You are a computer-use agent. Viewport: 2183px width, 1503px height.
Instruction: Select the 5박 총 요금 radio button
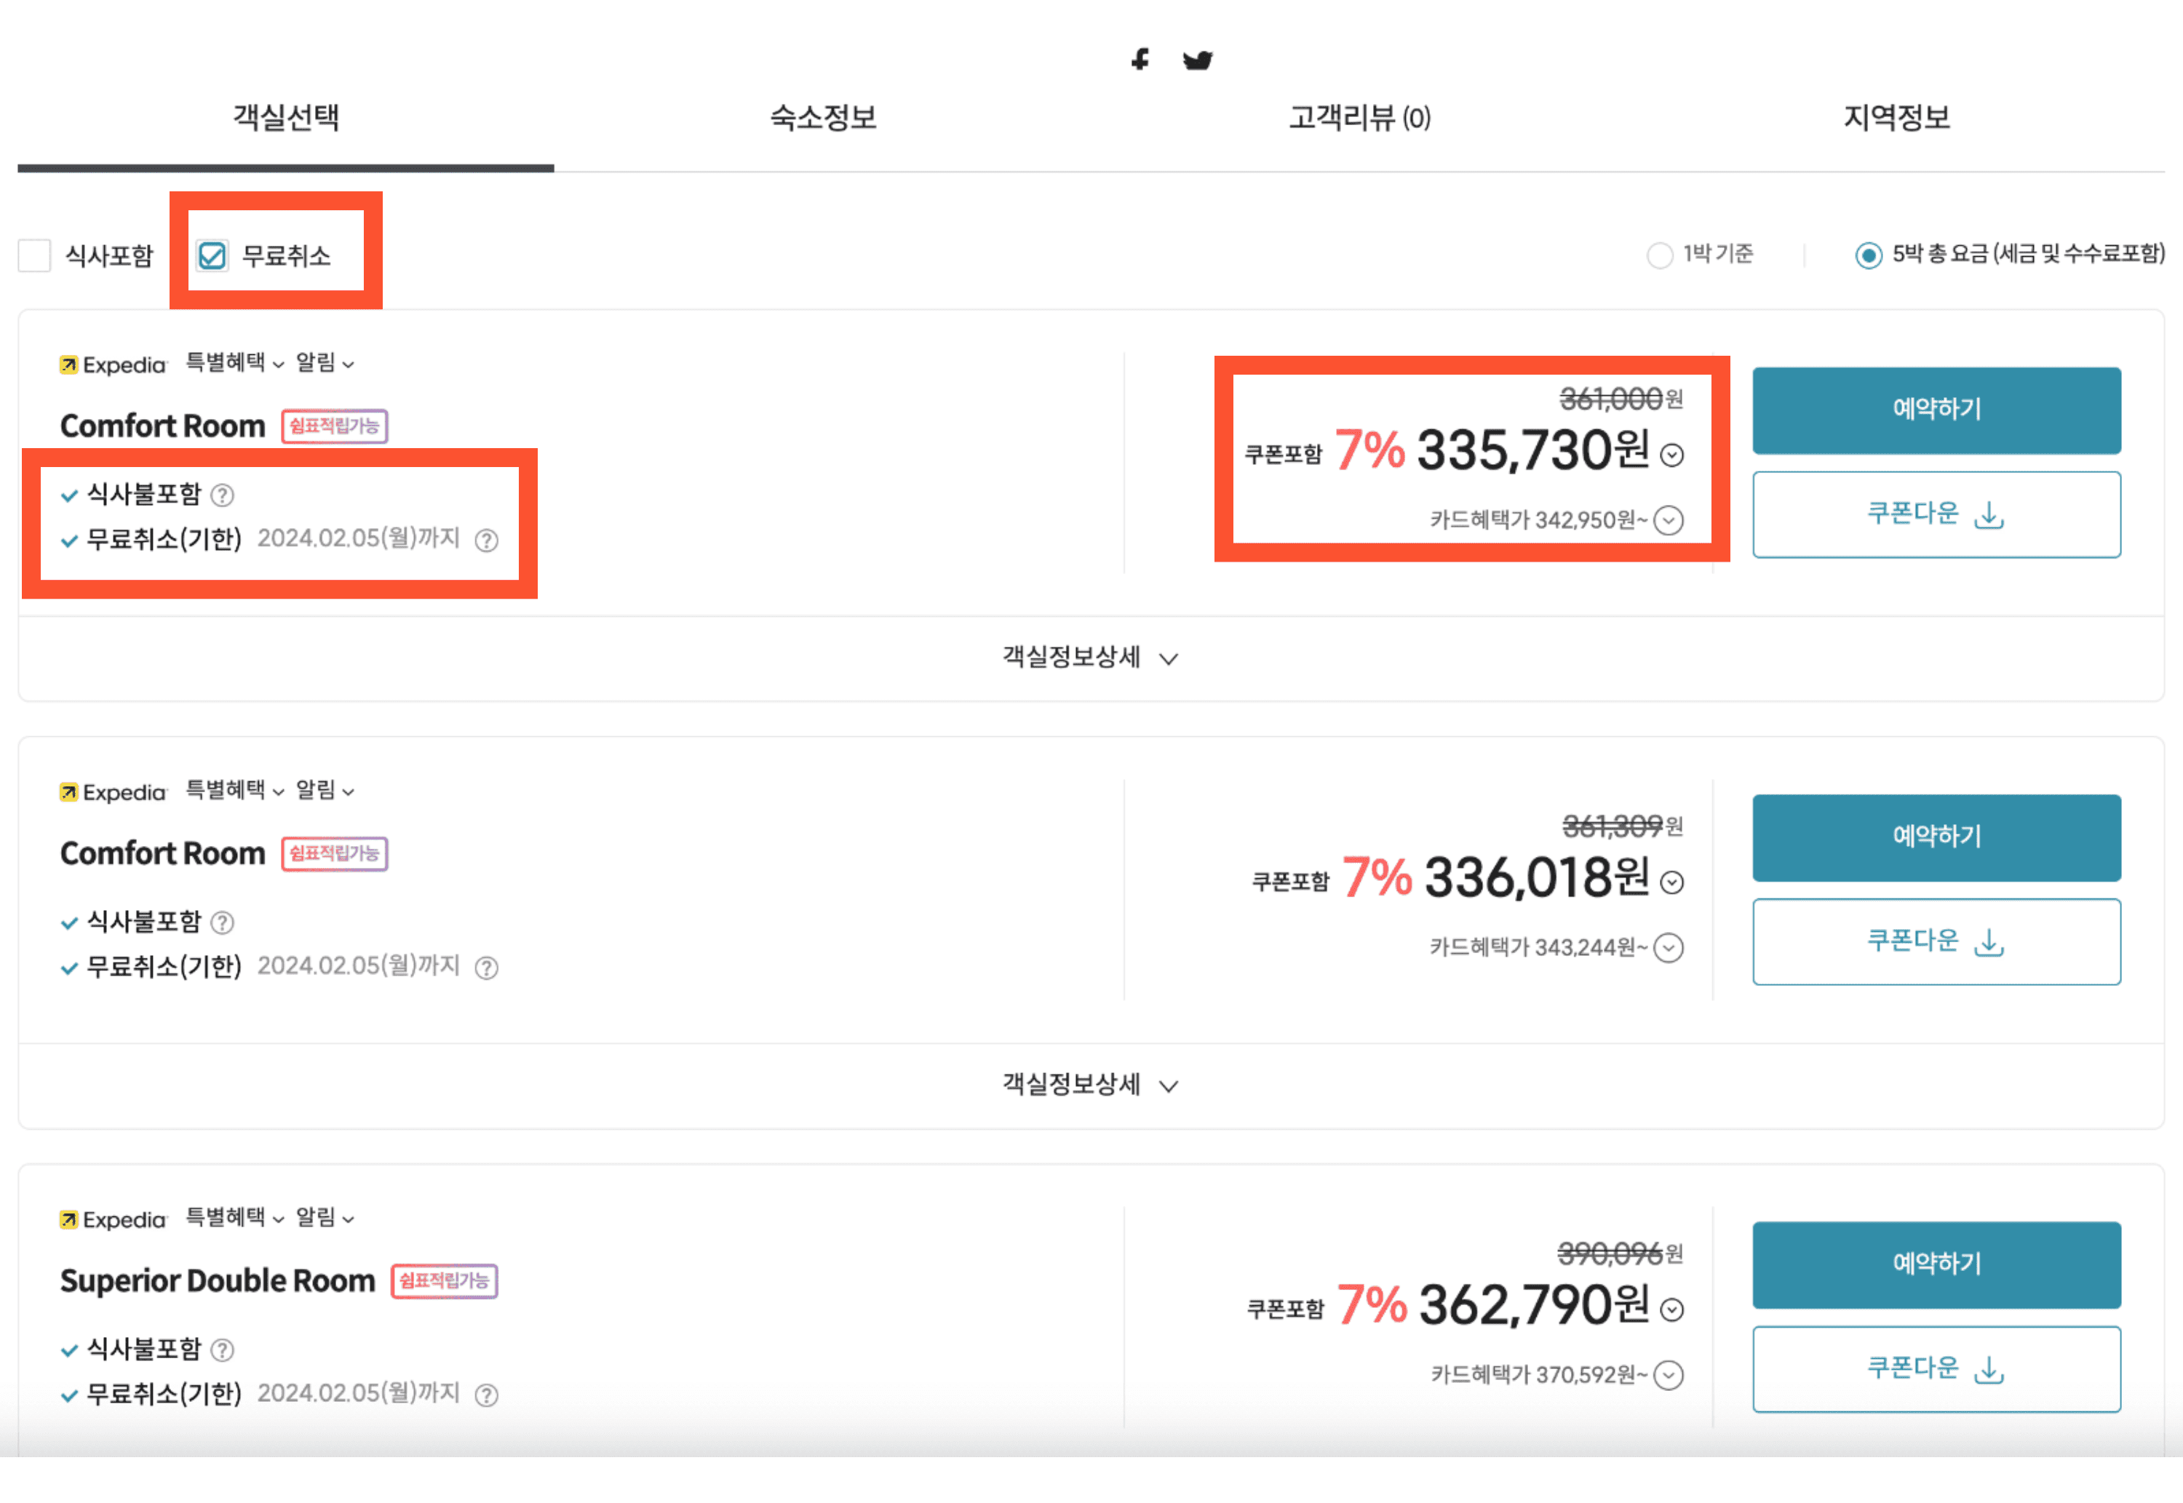1869,255
